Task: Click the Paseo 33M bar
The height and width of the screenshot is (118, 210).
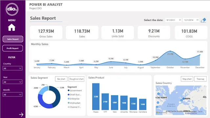Action: (96, 97)
